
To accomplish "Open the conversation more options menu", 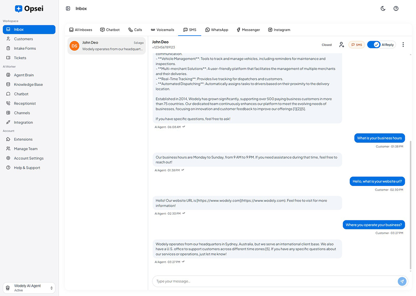I will pos(403,45).
